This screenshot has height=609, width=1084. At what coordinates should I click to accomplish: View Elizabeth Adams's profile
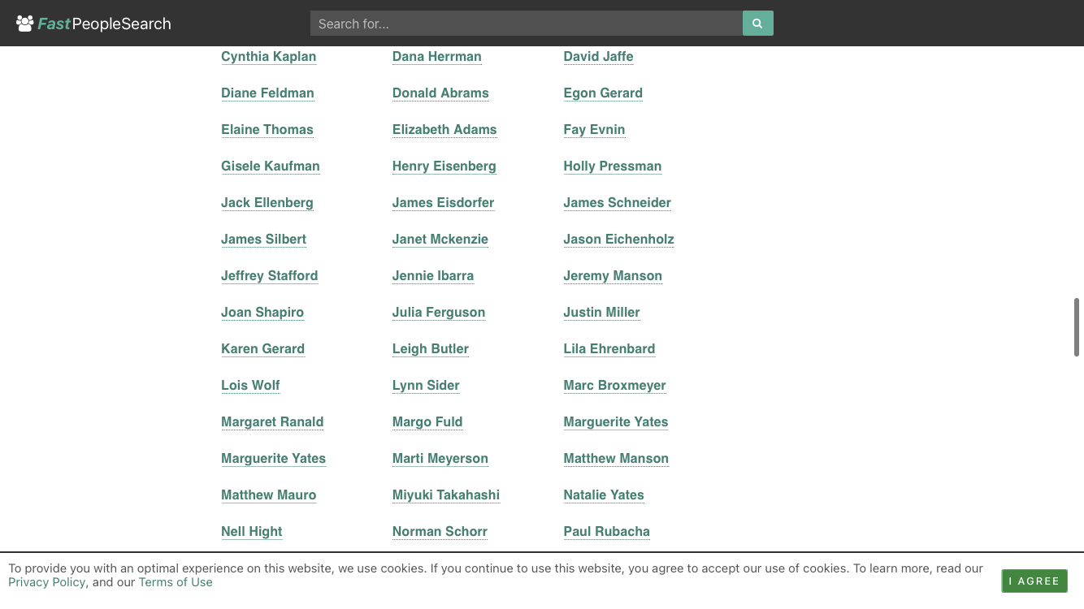coord(444,129)
